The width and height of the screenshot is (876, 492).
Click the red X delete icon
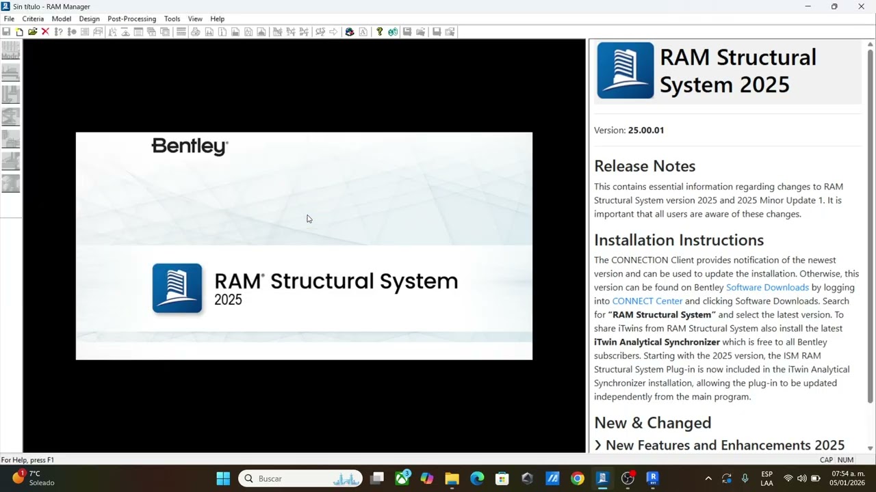(45, 32)
